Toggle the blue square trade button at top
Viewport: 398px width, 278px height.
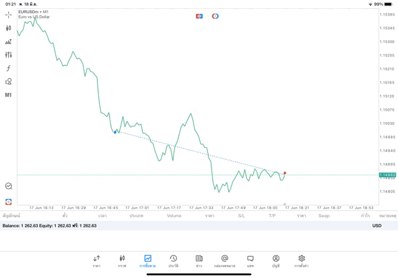click(x=199, y=16)
